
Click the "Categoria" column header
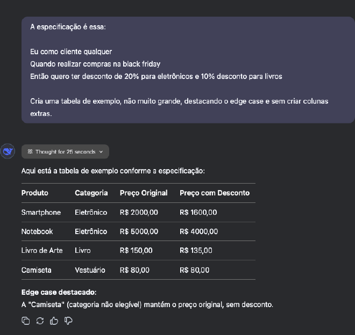[x=91, y=193]
